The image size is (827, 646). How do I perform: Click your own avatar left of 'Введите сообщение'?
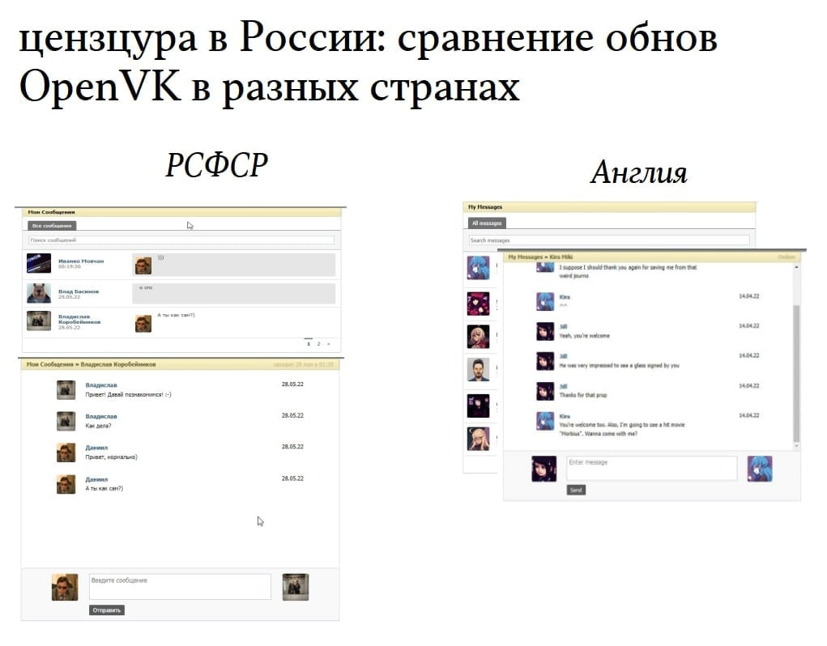[65, 587]
